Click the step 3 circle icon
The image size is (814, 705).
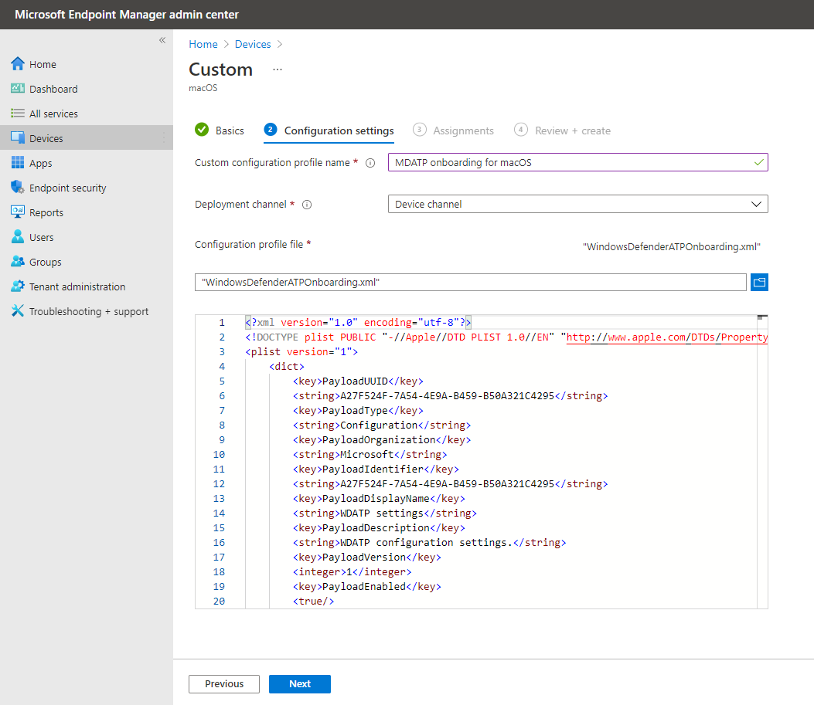[420, 130]
